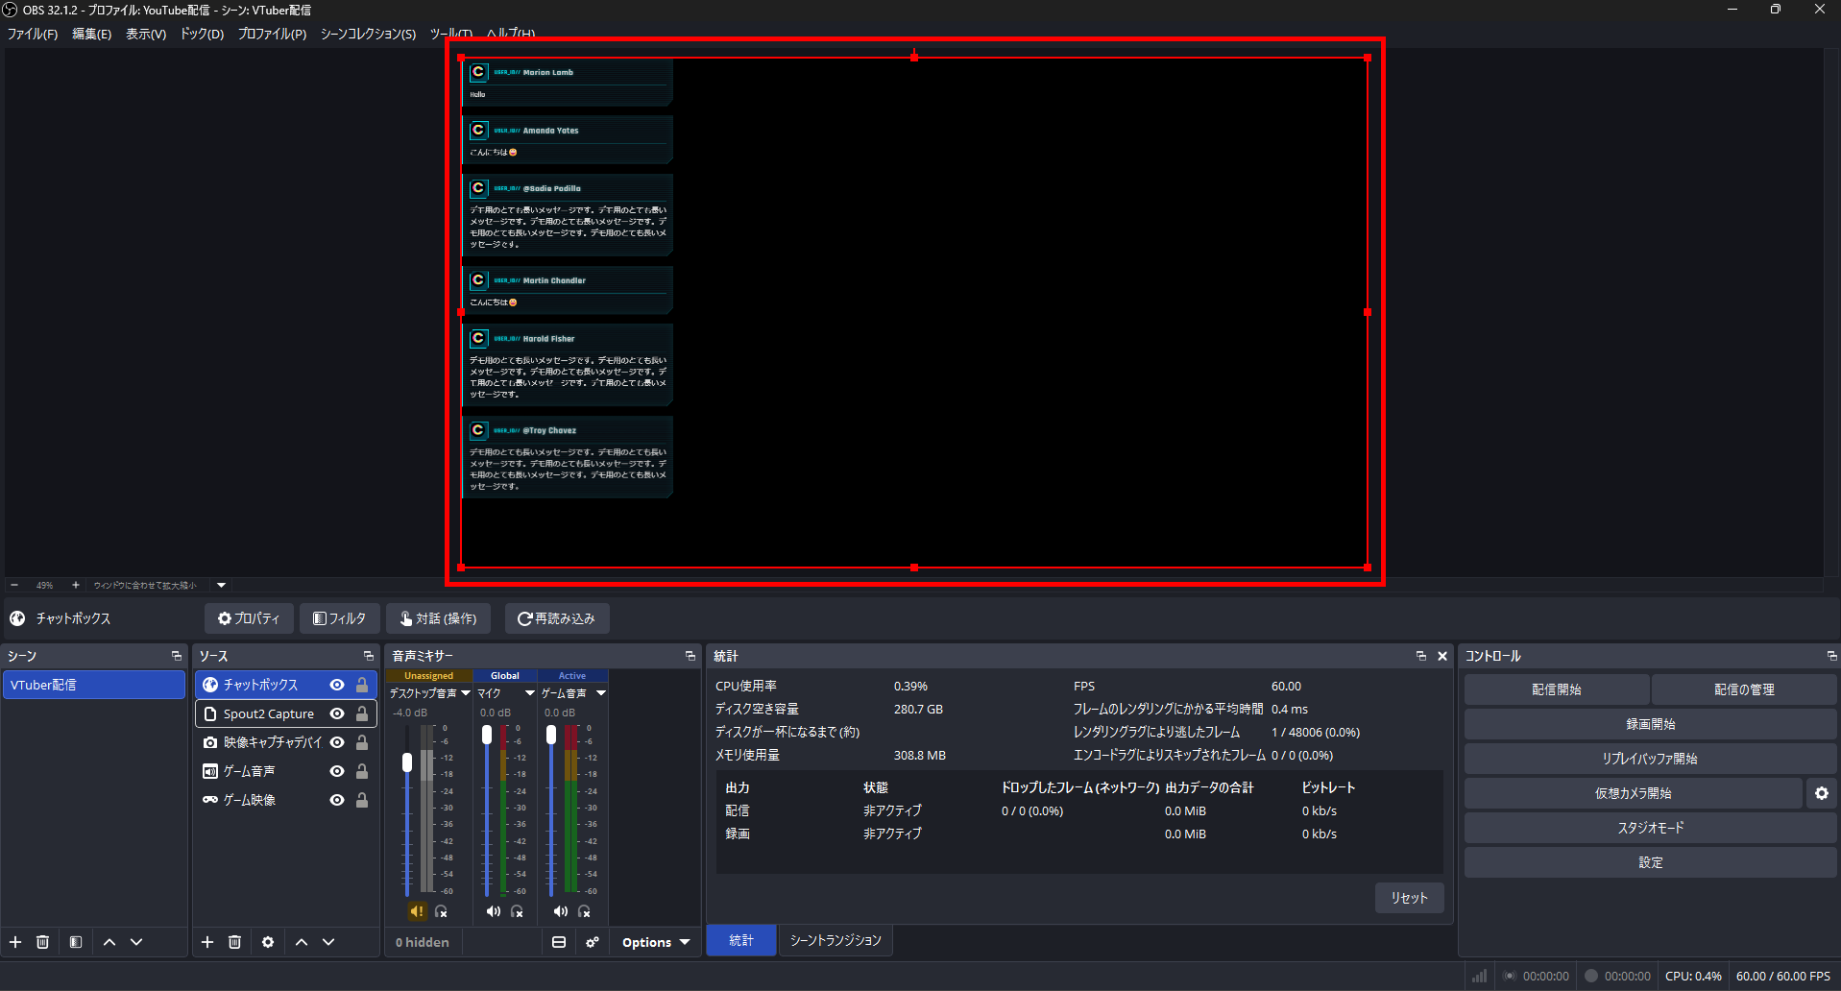Zoom in preview with plus icon
This screenshot has height=991, width=1841.
point(76,585)
